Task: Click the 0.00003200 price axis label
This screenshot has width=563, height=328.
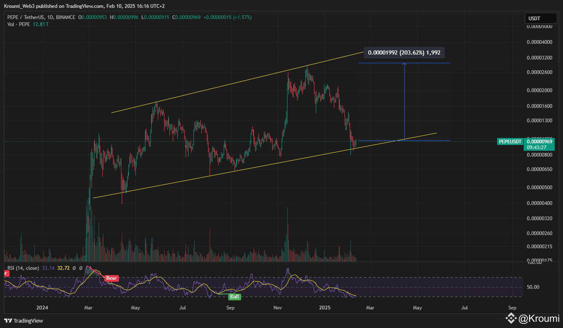Action: pos(539,58)
